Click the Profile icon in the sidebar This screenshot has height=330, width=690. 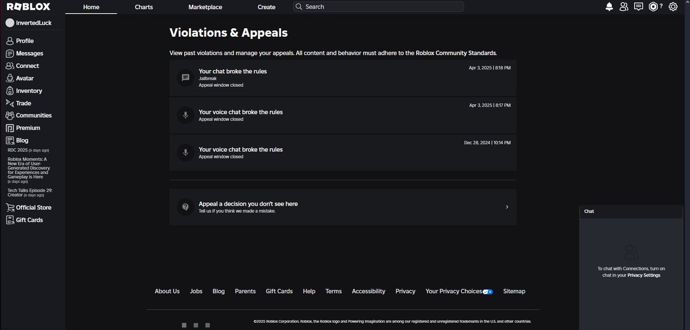click(10, 41)
